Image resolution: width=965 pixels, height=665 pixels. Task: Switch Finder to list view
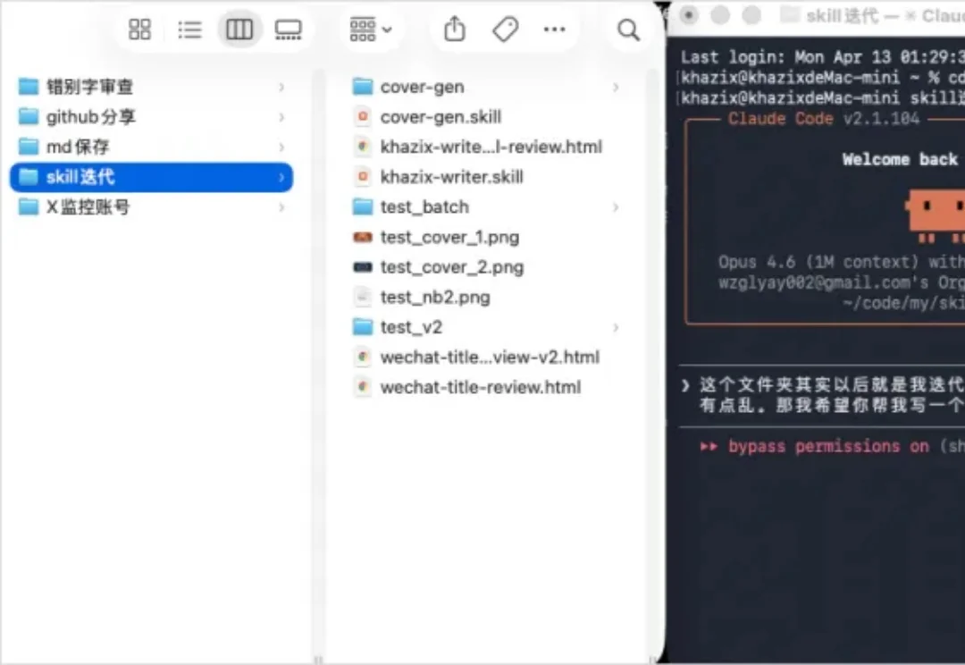click(189, 29)
